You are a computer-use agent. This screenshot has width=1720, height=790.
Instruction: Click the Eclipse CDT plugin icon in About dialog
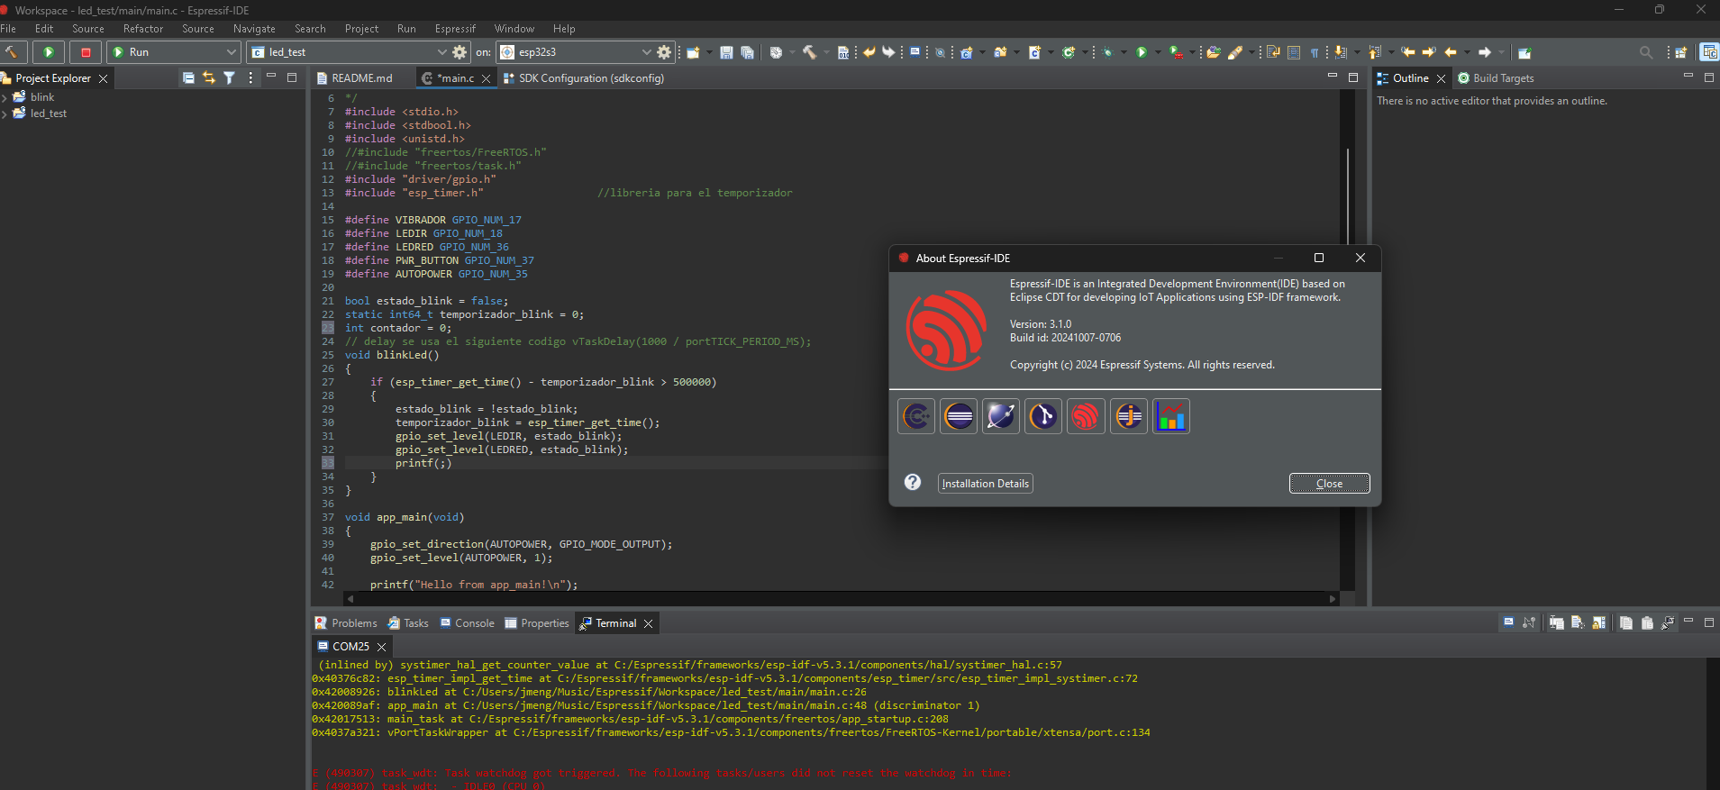tap(916, 416)
